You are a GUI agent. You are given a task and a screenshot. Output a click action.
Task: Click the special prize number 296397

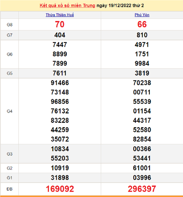[142, 189]
